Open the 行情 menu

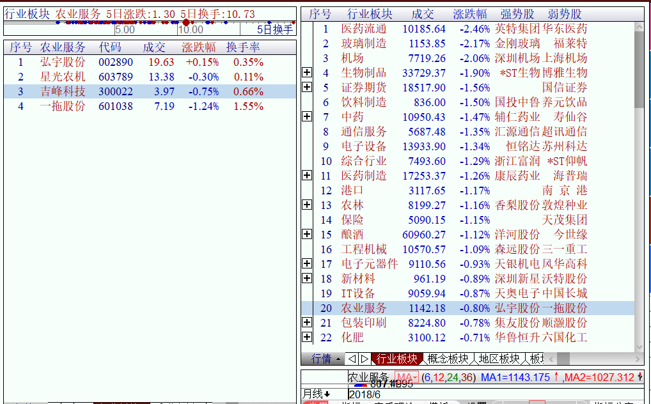point(326,359)
